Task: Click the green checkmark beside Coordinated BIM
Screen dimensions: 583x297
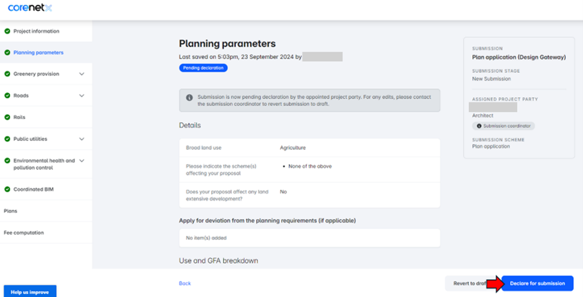Action: click(x=7, y=189)
